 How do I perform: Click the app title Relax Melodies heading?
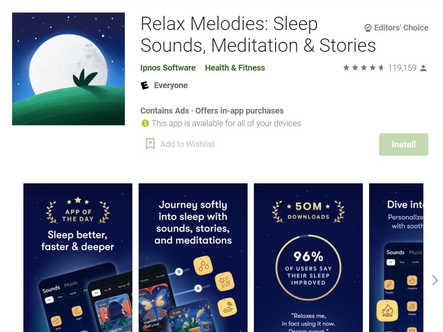258,35
